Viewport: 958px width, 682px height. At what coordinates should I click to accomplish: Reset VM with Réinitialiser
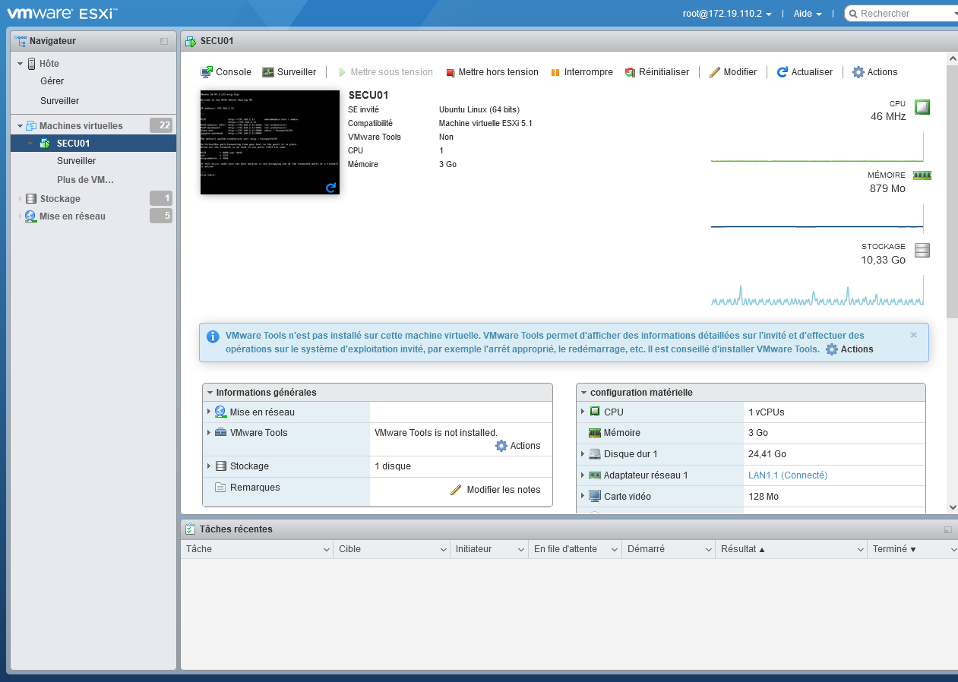(656, 72)
